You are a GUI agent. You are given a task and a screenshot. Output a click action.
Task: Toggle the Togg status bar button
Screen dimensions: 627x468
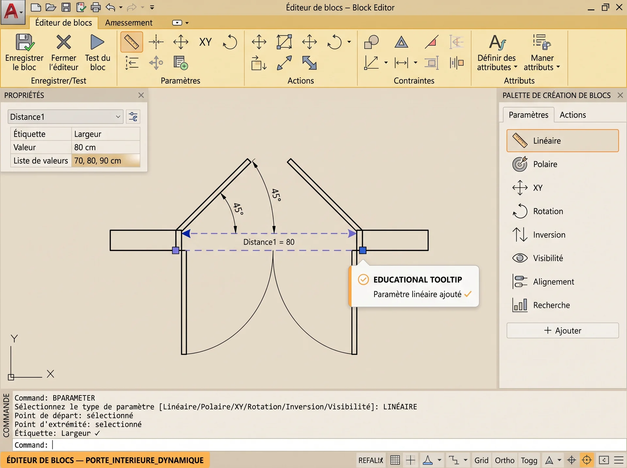[x=529, y=460]
